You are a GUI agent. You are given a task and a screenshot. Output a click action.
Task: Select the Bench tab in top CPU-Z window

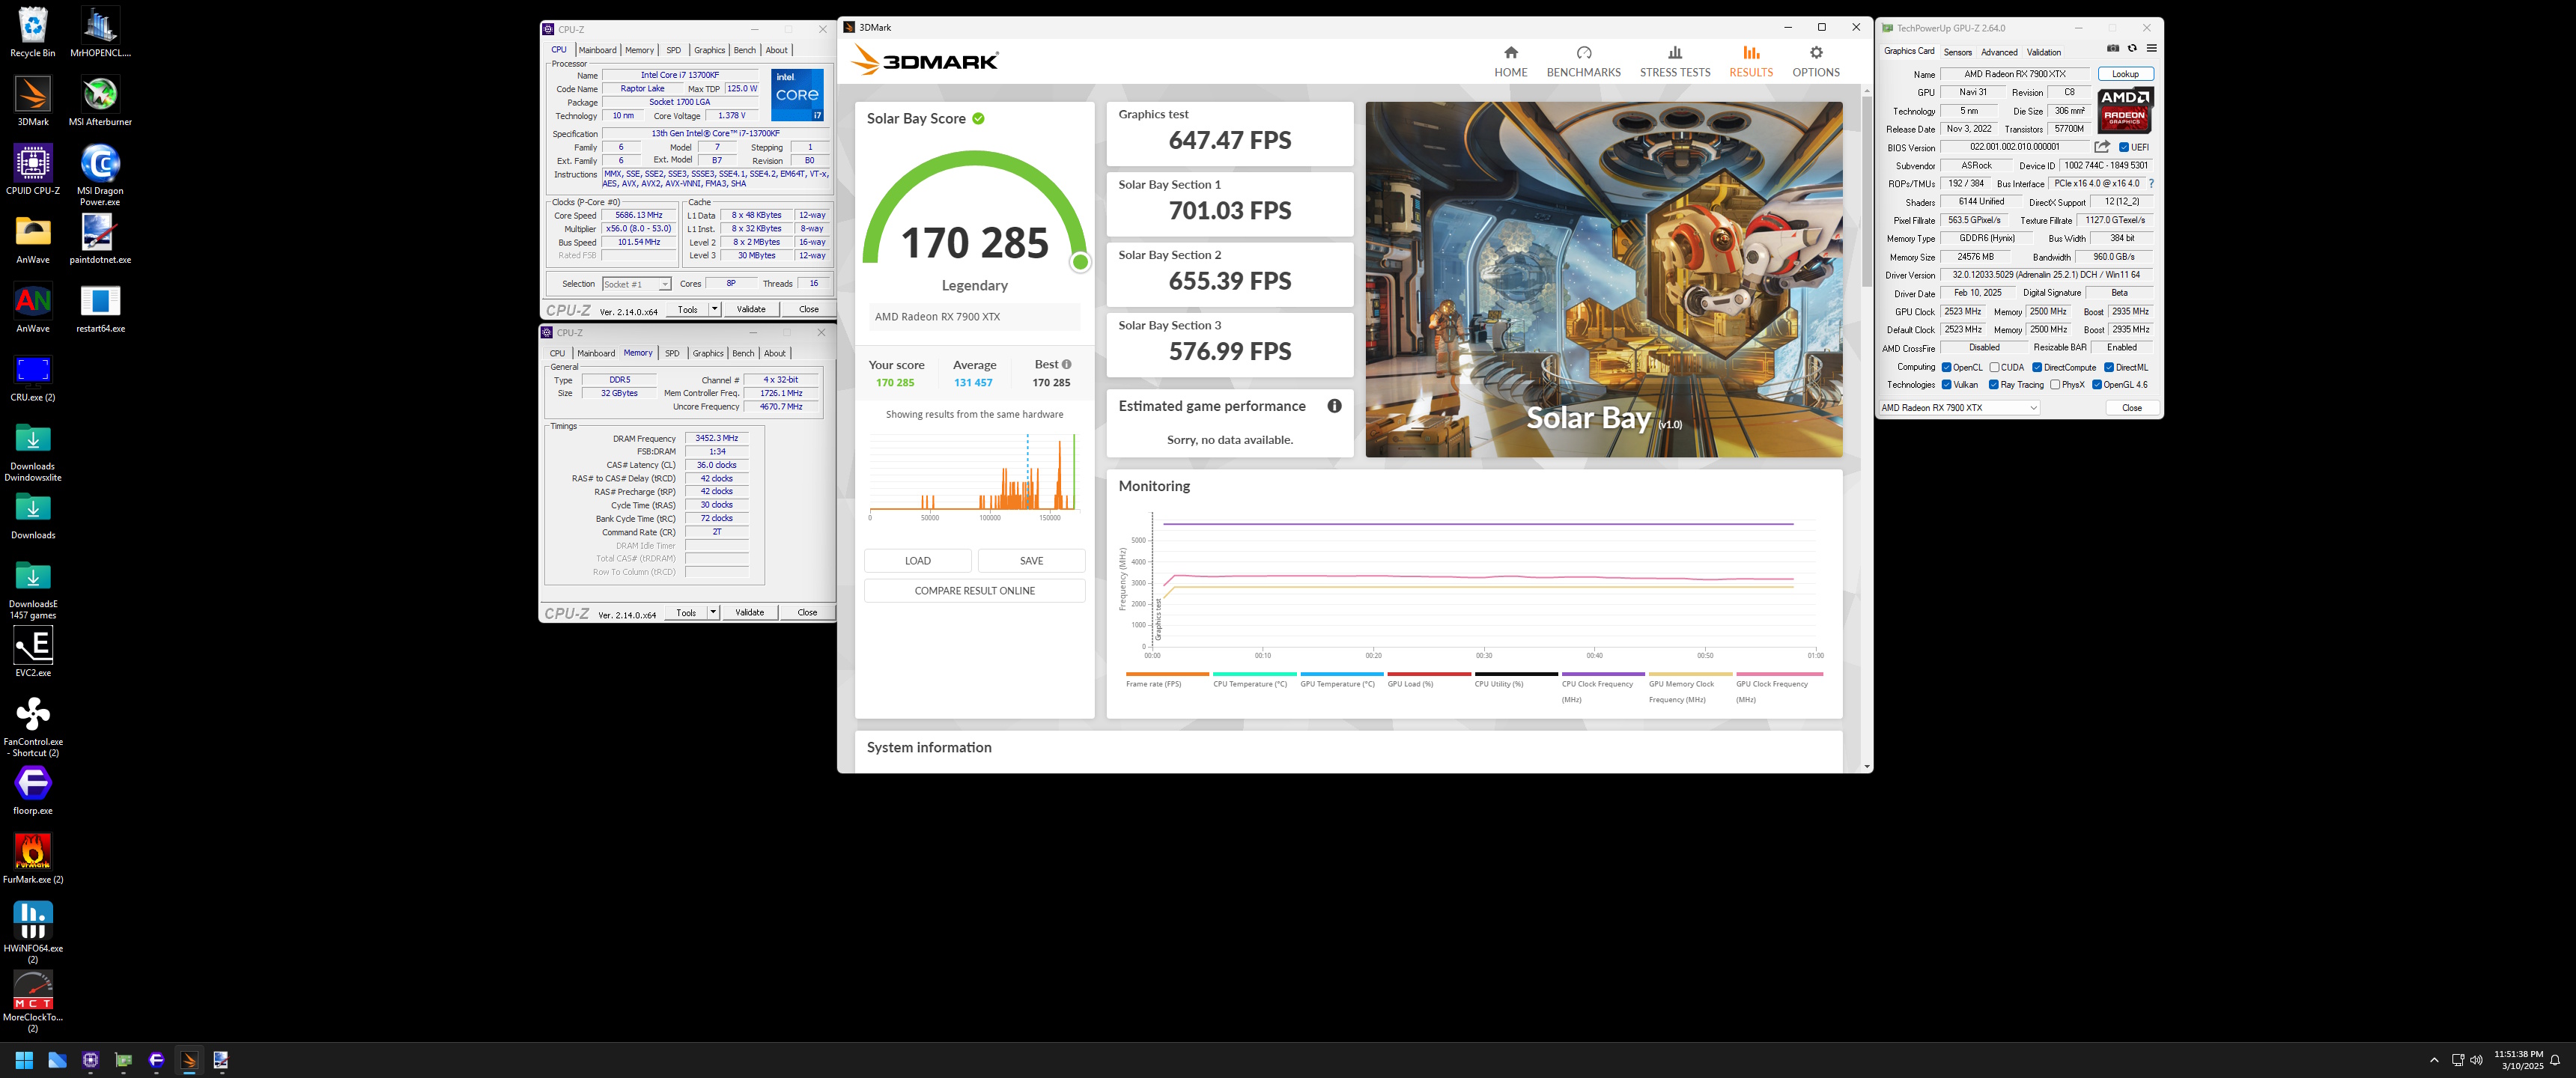(x=745, y=50)
